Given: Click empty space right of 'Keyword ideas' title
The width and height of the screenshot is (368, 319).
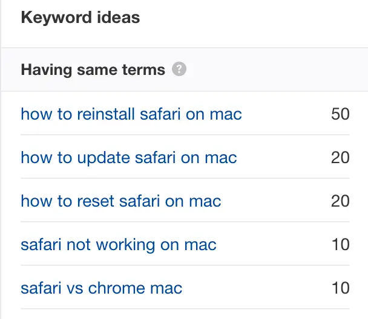Looking at the screenshot, I should [x=254, y=18].
